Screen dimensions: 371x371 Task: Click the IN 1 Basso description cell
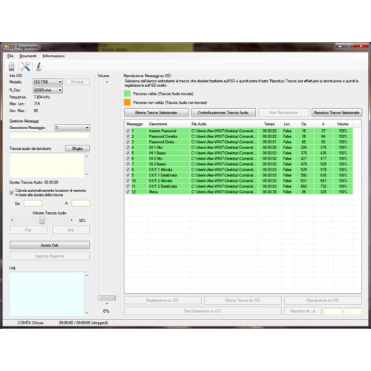point(157,153)
